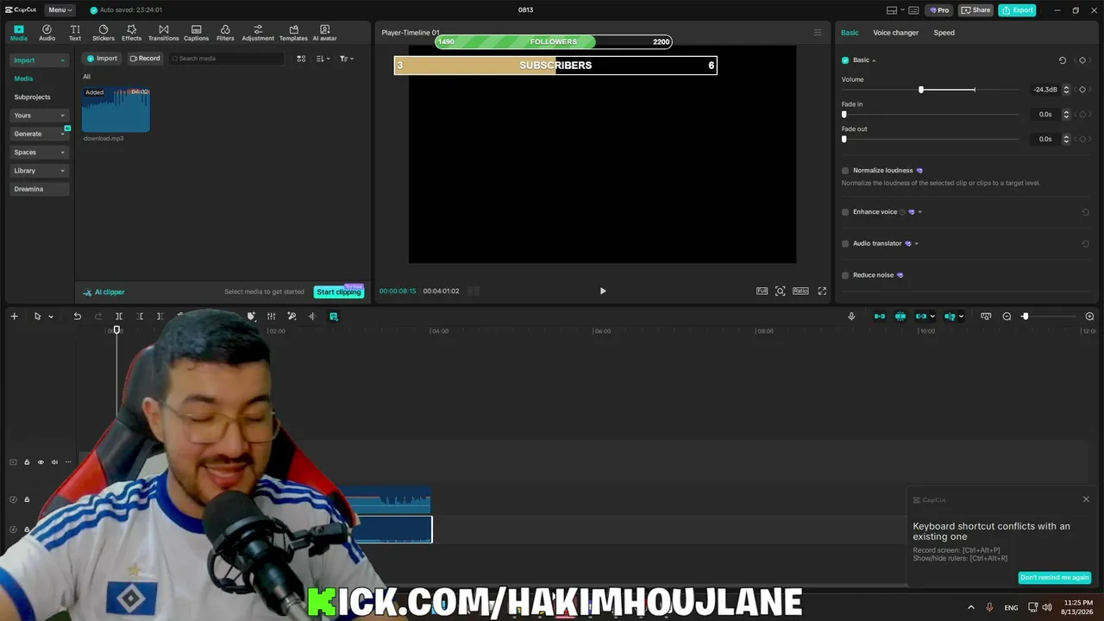Toggle main track magnet in timeline
1104x621 pixels.
click(x=880, y=317)
